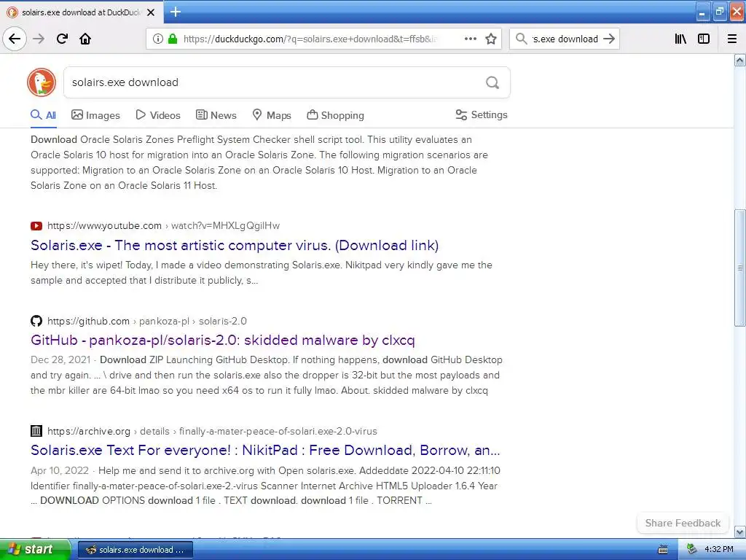Open 'Solaris.exe Text For everyone!' archive result

[x=265, y=450]
